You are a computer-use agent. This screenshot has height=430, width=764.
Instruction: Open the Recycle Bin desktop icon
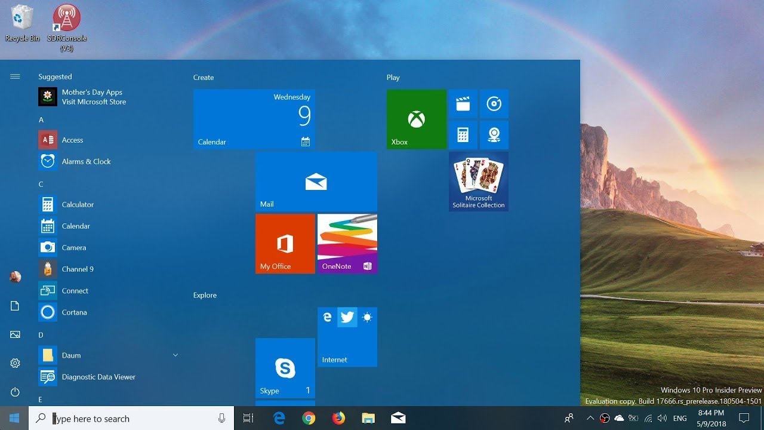pyautogui.click(x=23, y=23)
